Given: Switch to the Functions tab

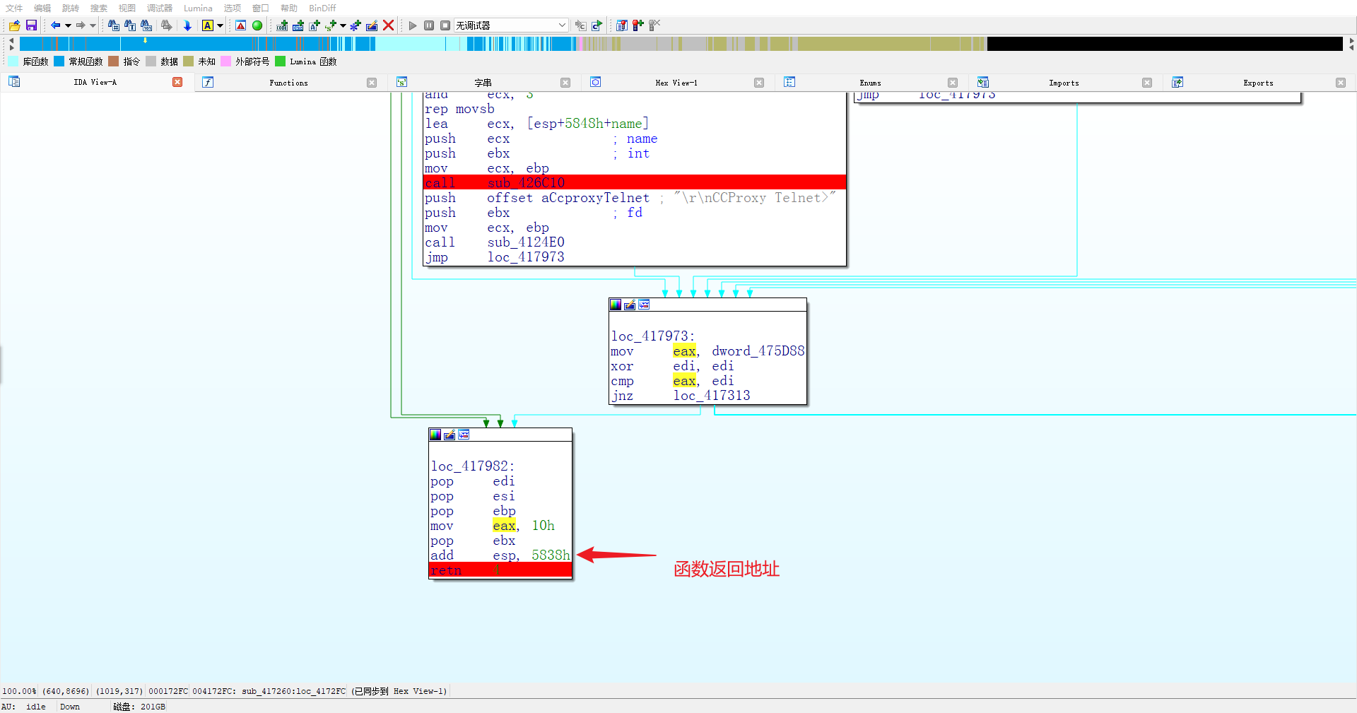Looking at the screenshot, I should pos(288,83).
